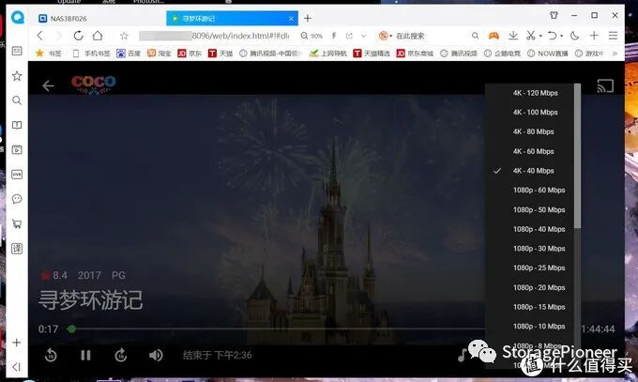
Task: Pause the Coco movie playback
Action: [x=85, y=355]
